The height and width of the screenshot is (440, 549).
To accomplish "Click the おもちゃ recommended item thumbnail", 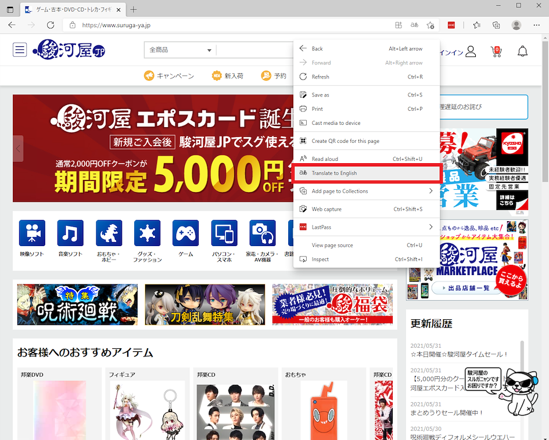I will [324, 410].
